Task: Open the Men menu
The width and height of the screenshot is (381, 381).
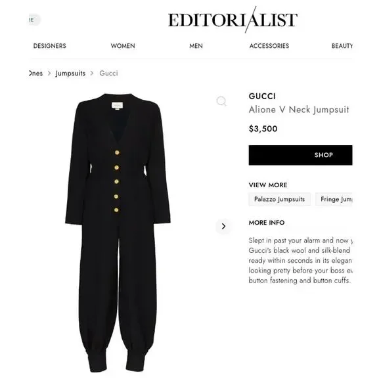Action: (x=196, y=46)
